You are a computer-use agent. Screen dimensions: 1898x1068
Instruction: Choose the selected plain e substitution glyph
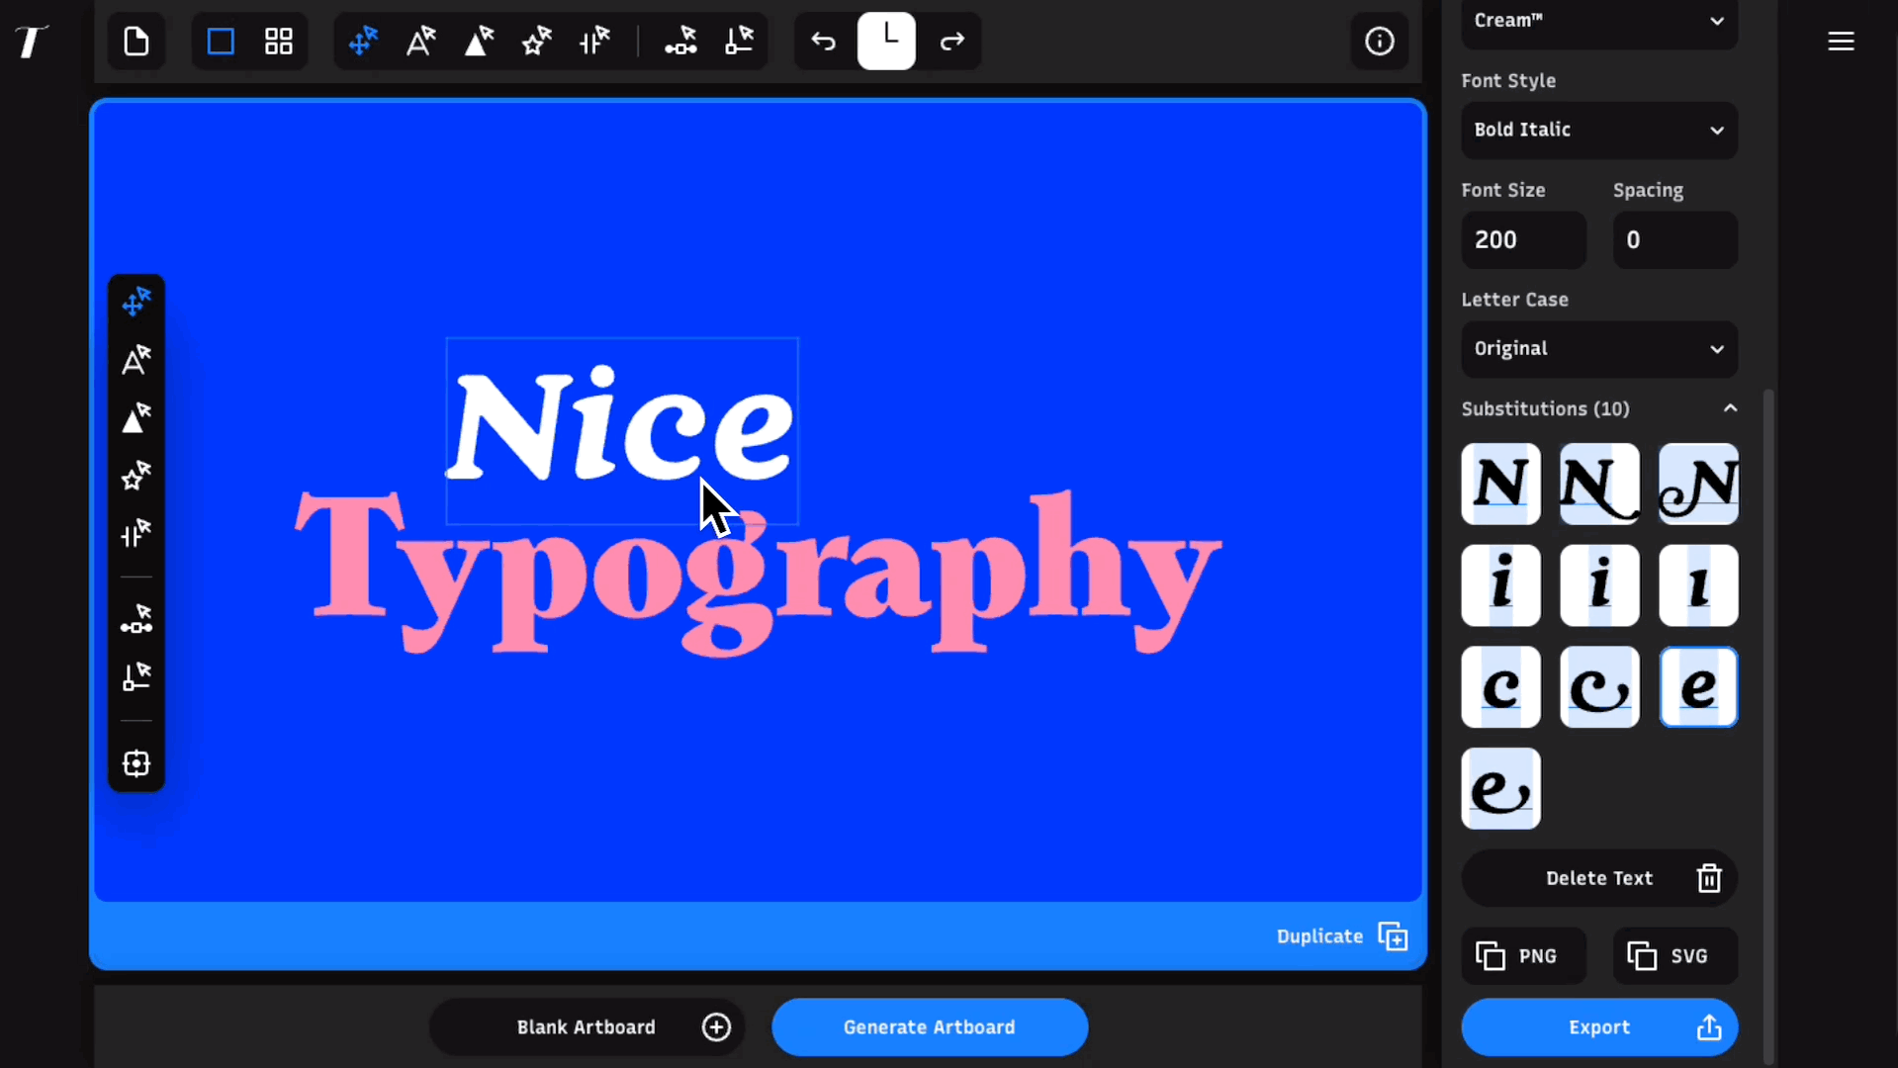1698,687
